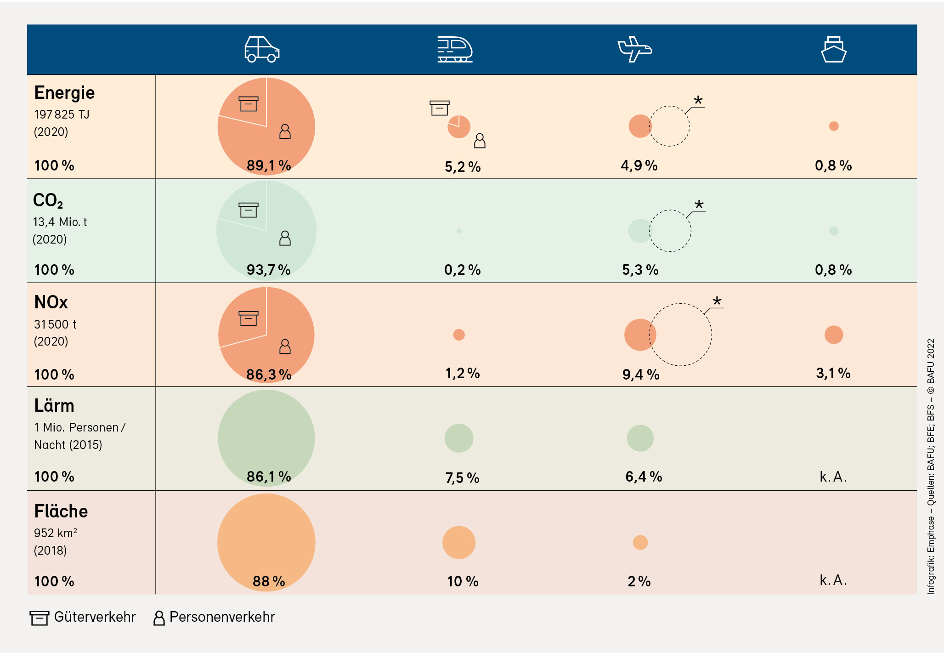Click the person icon in CO₂ car pie
944x653 pixels.
pos(285,238)
